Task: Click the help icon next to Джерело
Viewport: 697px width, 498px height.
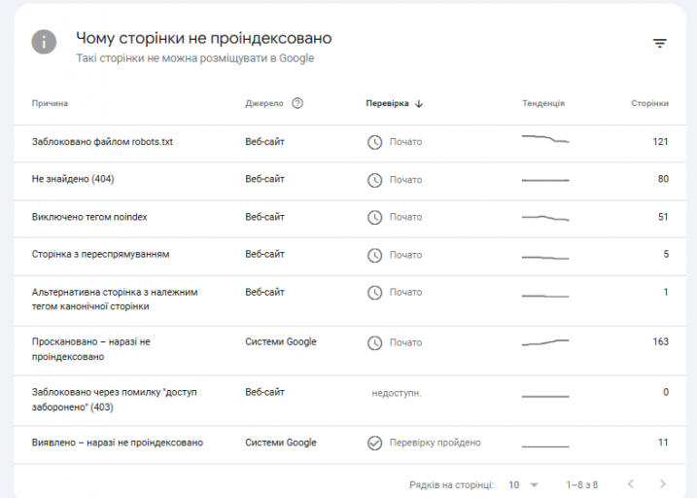Action: click(297, 103)
